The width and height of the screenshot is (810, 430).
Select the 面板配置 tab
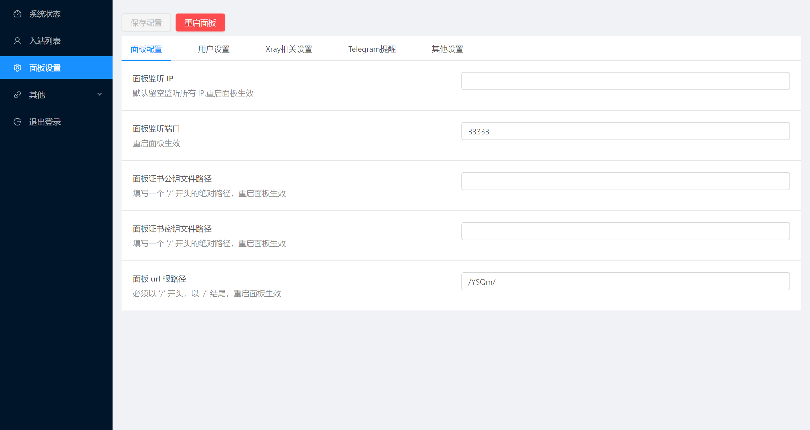point(146,49)
